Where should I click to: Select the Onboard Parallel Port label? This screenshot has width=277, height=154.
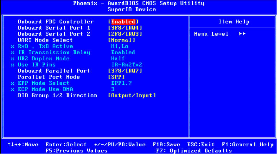54,71
